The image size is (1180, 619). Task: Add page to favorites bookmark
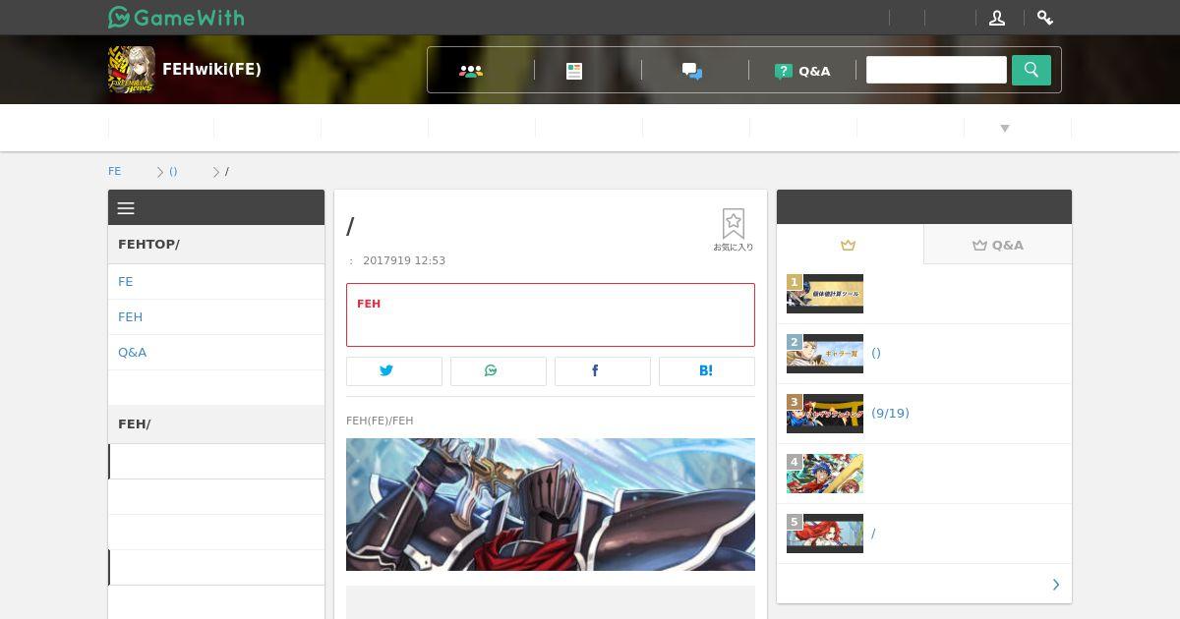click(x=734, y=230)
